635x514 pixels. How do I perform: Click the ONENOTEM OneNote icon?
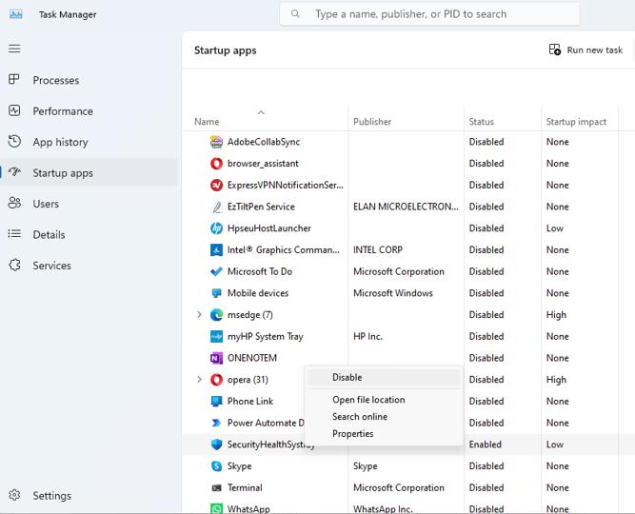[x=216, y=358]
